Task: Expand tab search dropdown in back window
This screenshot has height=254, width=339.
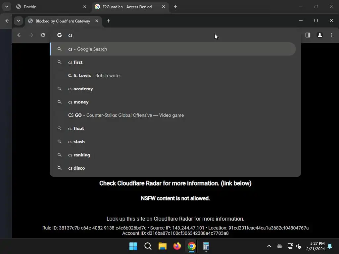Action: (x=7, y=7)
